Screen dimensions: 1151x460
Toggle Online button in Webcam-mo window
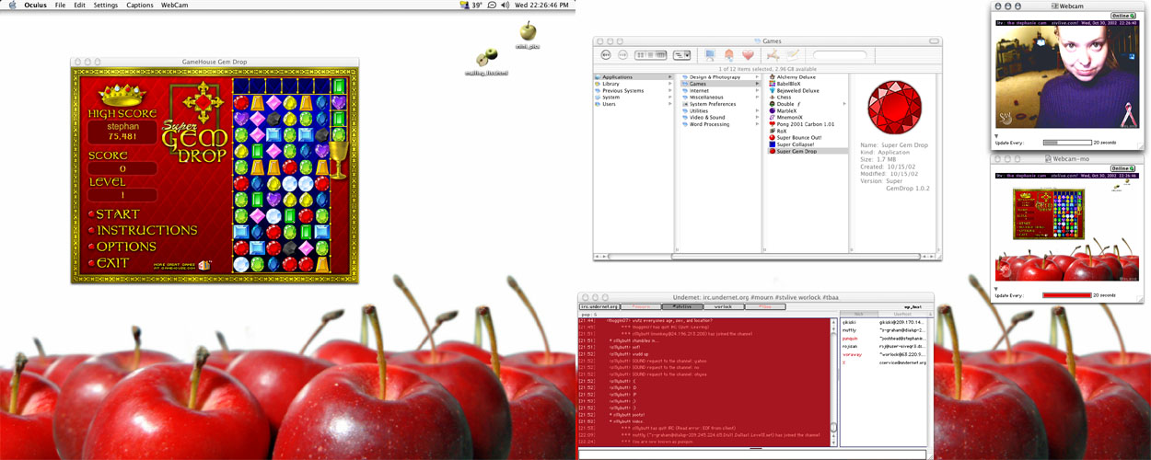(x=1122, y=169)
